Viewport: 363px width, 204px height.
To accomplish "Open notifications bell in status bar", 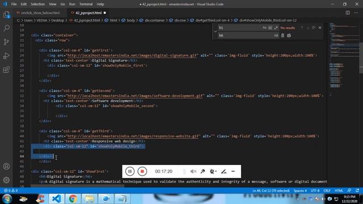I will 357,190.
